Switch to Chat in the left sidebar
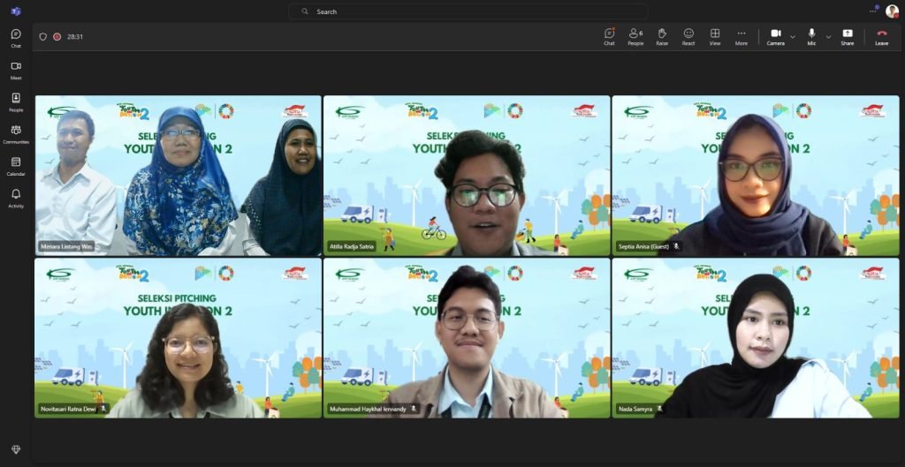The height and width of the screenshot is (467, 905). [16, 38]
